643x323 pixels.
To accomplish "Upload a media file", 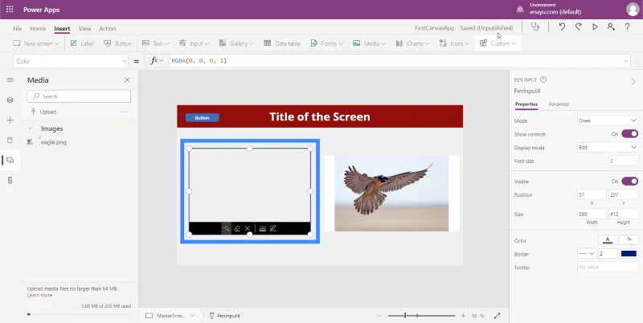I will pos(43,112).
